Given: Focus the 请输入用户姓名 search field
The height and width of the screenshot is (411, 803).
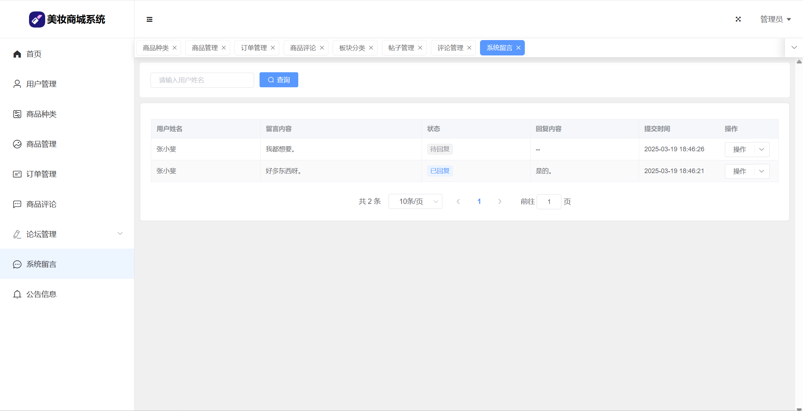Looking at the screenshot, I should click(202, 80).
